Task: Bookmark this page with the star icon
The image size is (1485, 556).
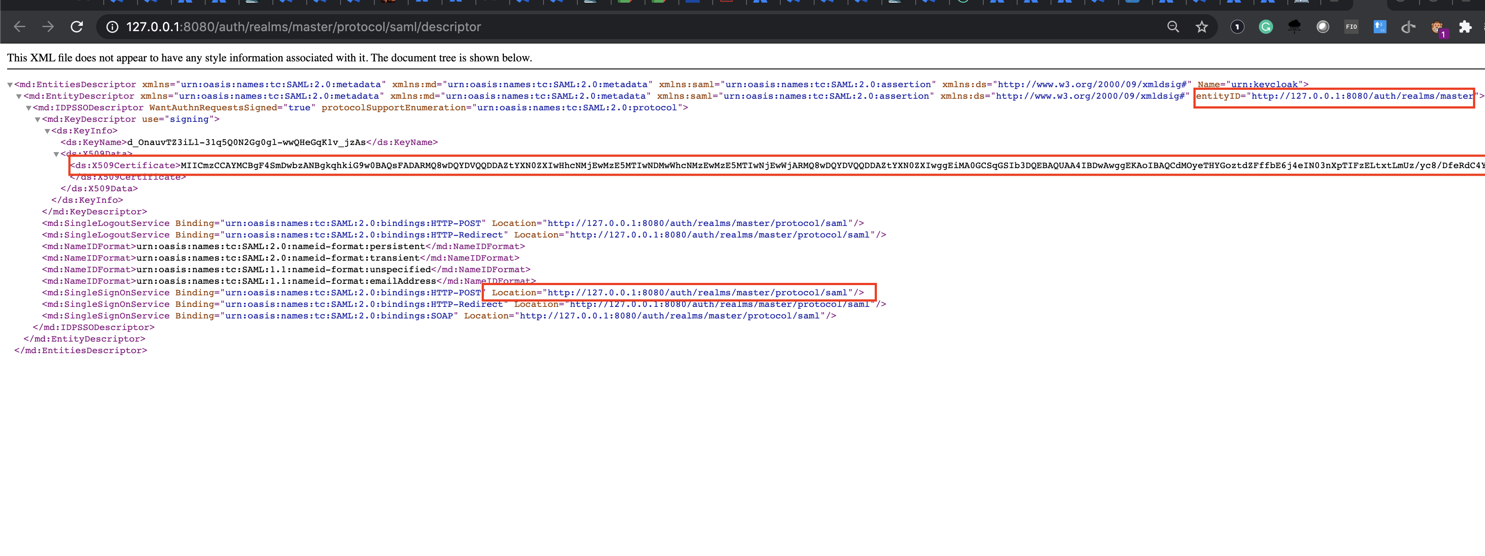Action: (1201, 27)
